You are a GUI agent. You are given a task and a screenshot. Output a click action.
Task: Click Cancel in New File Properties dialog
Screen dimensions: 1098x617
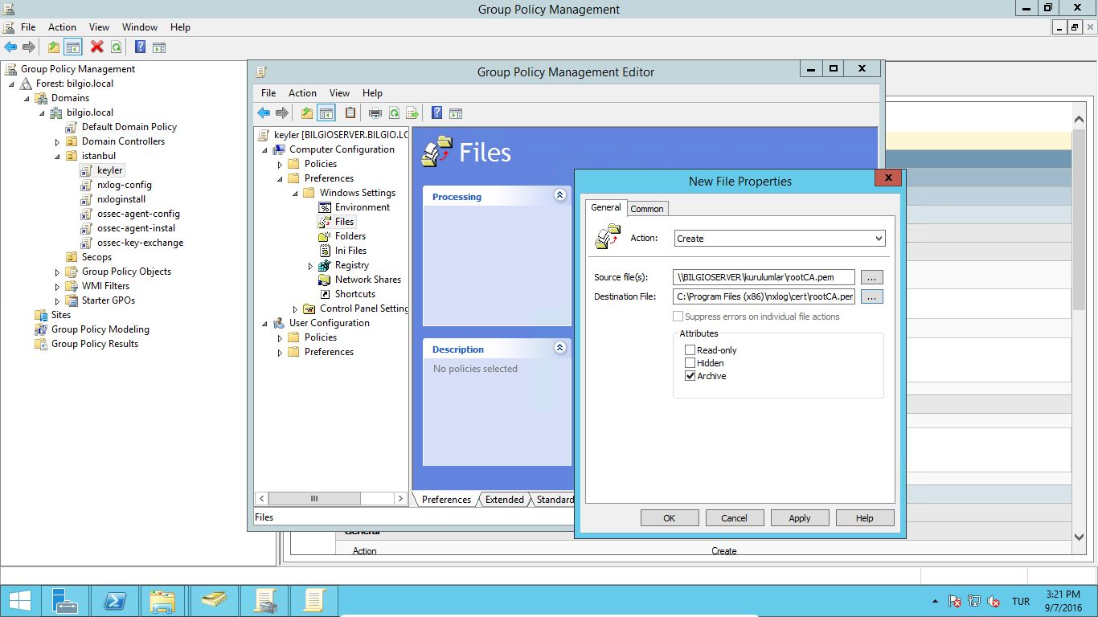pyautogui.click(x=735, y=518)
